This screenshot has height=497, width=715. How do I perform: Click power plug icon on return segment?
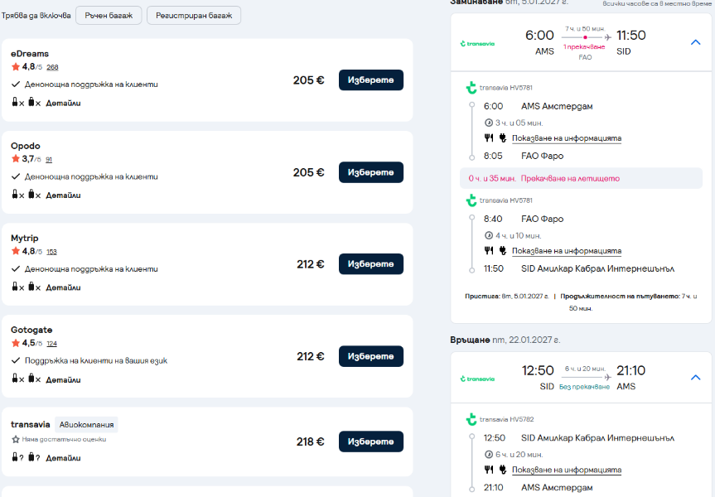tap(503, 469)
